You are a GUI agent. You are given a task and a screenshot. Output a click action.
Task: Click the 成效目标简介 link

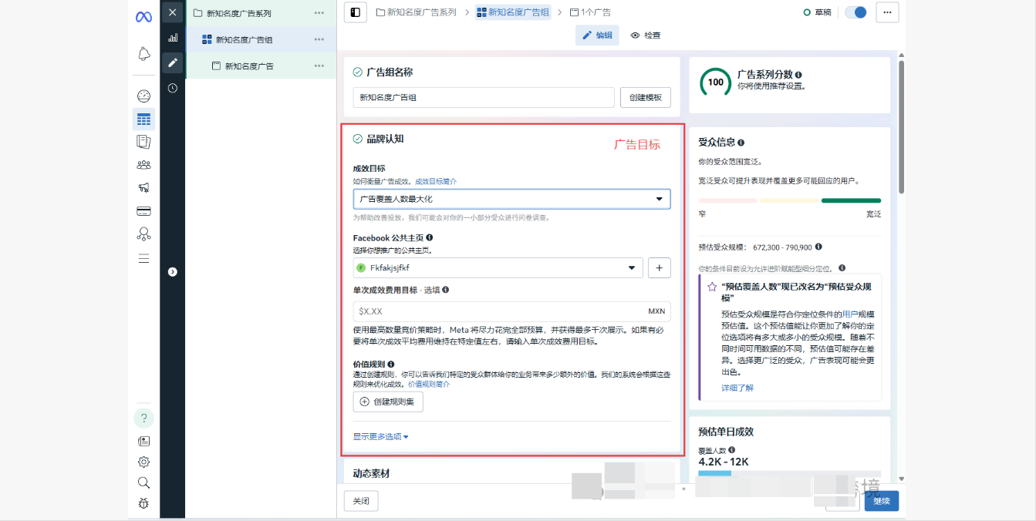(436, 182)
